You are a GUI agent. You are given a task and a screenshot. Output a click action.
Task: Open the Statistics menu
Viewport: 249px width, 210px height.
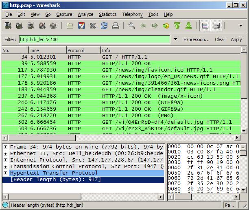[x=108, y=14]
